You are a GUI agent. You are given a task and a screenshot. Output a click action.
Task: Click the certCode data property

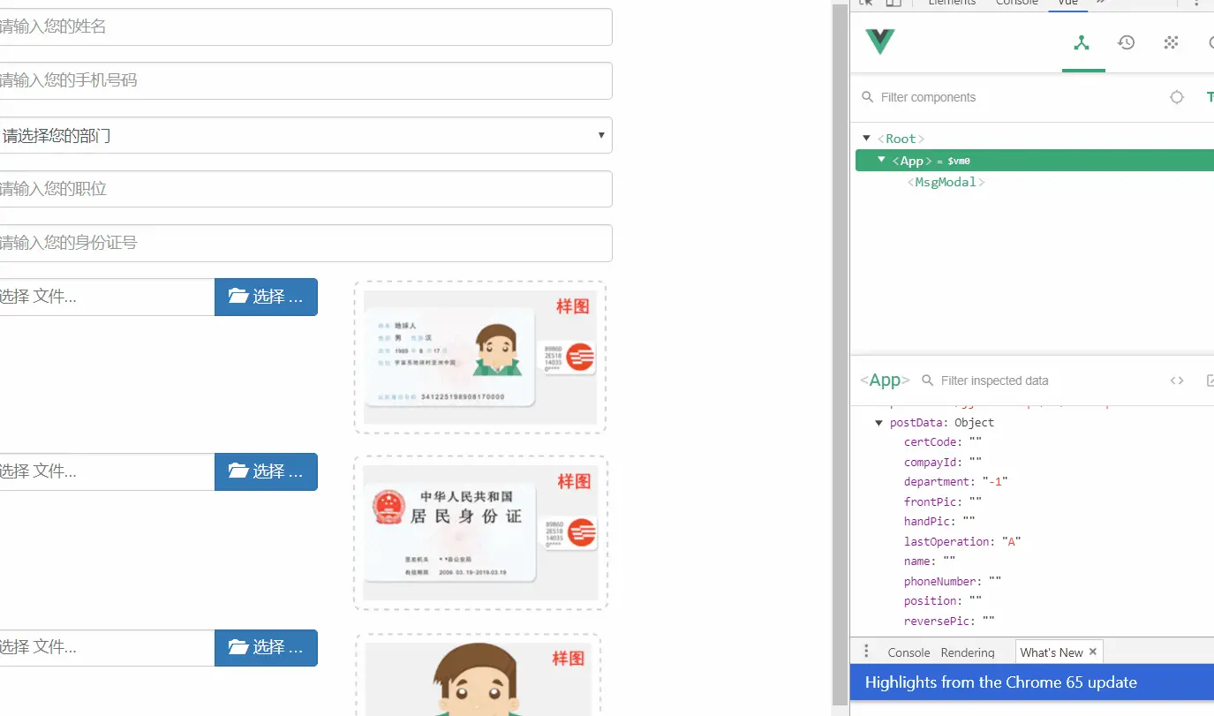[942, 442]
